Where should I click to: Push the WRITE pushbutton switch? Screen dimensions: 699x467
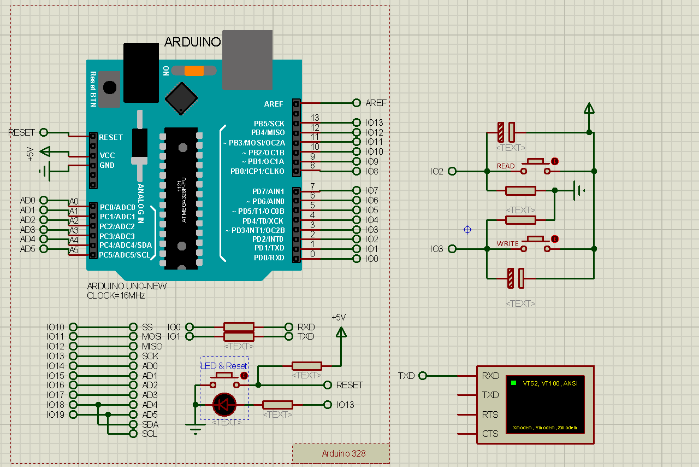[536, 244]
